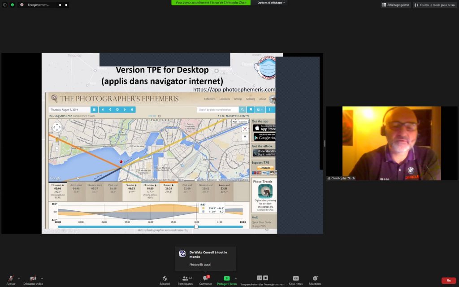Go to previous day arrow in TPE
459x287 pixels.
tap(110, 109)
